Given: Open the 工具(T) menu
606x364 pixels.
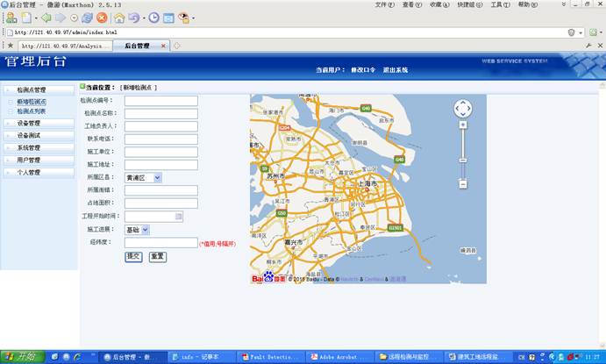Looking at the screenshot, I should click(500, 4).
